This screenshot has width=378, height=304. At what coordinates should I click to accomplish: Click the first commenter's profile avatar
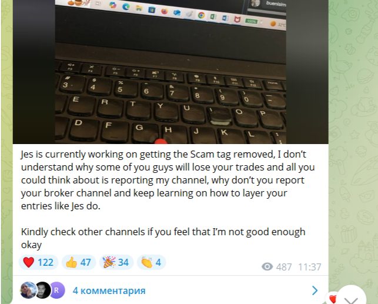coord(28,290)
